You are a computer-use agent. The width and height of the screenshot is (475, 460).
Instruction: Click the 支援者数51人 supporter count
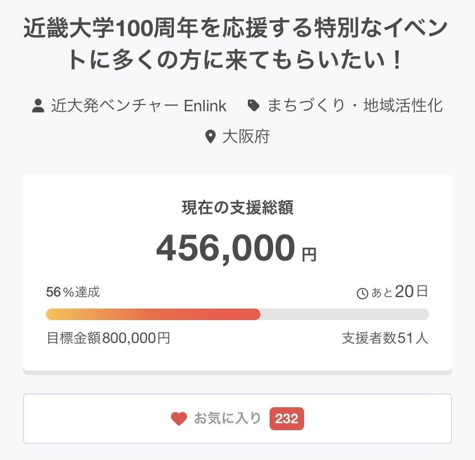pos(385,338)
